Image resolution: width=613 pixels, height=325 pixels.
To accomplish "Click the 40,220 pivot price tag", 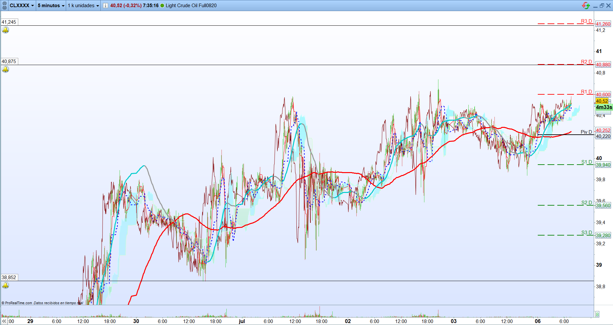I will click(x=603, y=136).
